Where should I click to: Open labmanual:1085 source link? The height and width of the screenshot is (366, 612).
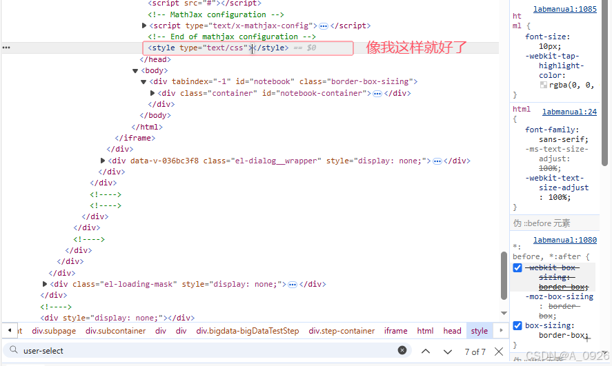coord(565,9)
